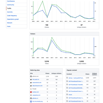Screen dimensions: 103x103
Task: Click the globe icon beside link.juejin.im
Action: 31,80
